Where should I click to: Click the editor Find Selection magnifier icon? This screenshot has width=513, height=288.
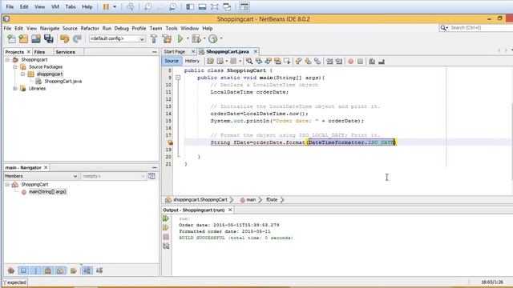tap(249, 61)
